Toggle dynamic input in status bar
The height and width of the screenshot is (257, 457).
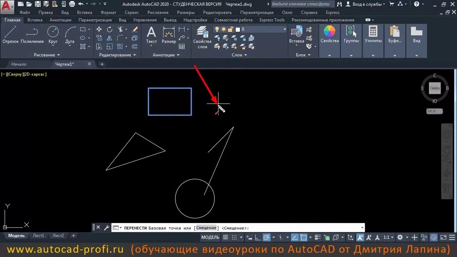pos(250,237)
